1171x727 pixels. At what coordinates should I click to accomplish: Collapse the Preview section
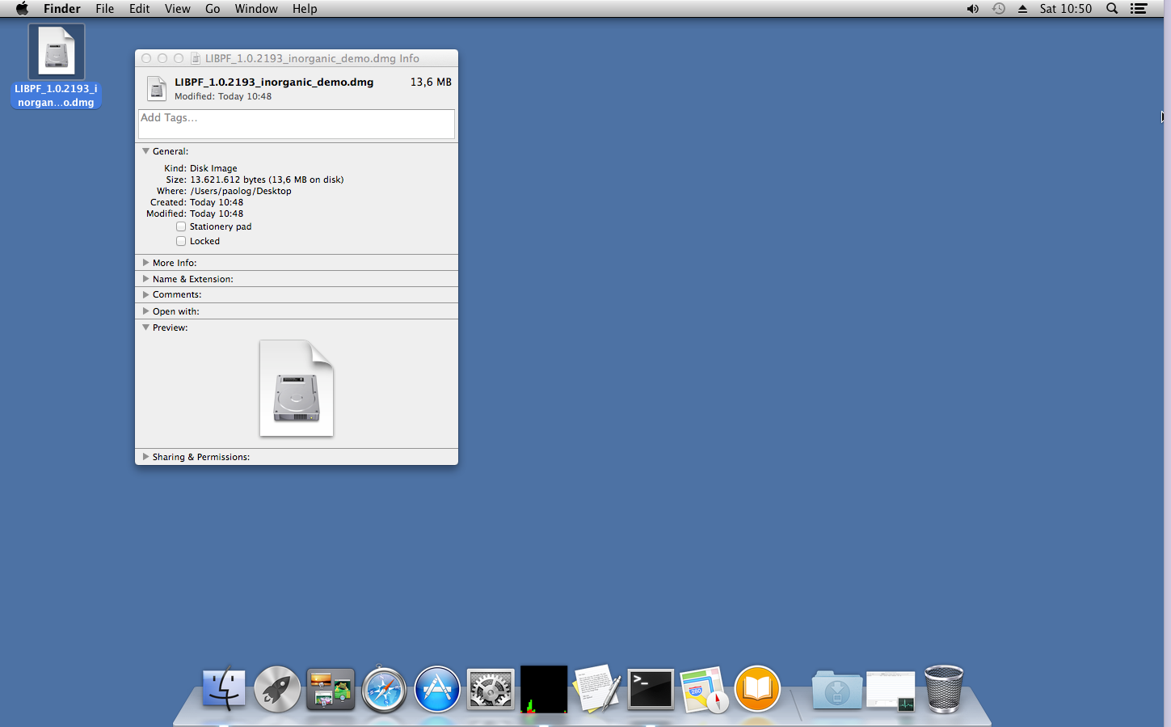pyautogui.click(x=146, y=328)
